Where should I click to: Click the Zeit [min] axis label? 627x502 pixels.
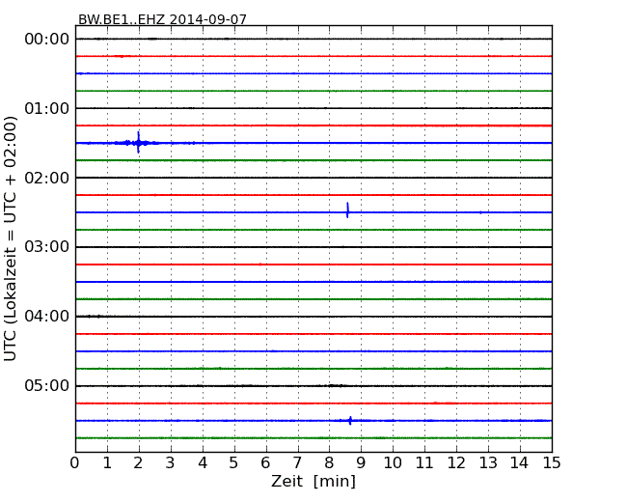pos(313,481)
